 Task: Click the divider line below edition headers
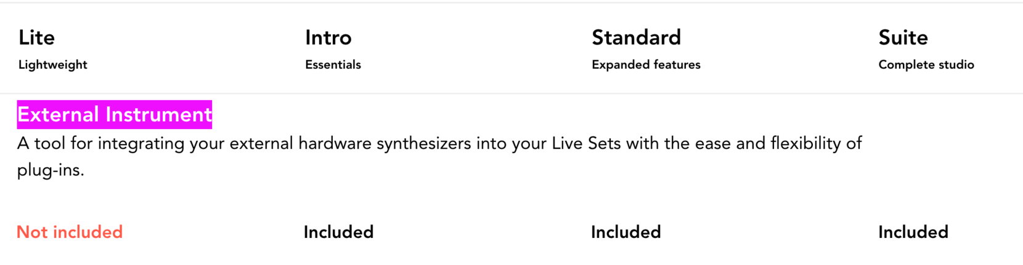pos(511,93)
